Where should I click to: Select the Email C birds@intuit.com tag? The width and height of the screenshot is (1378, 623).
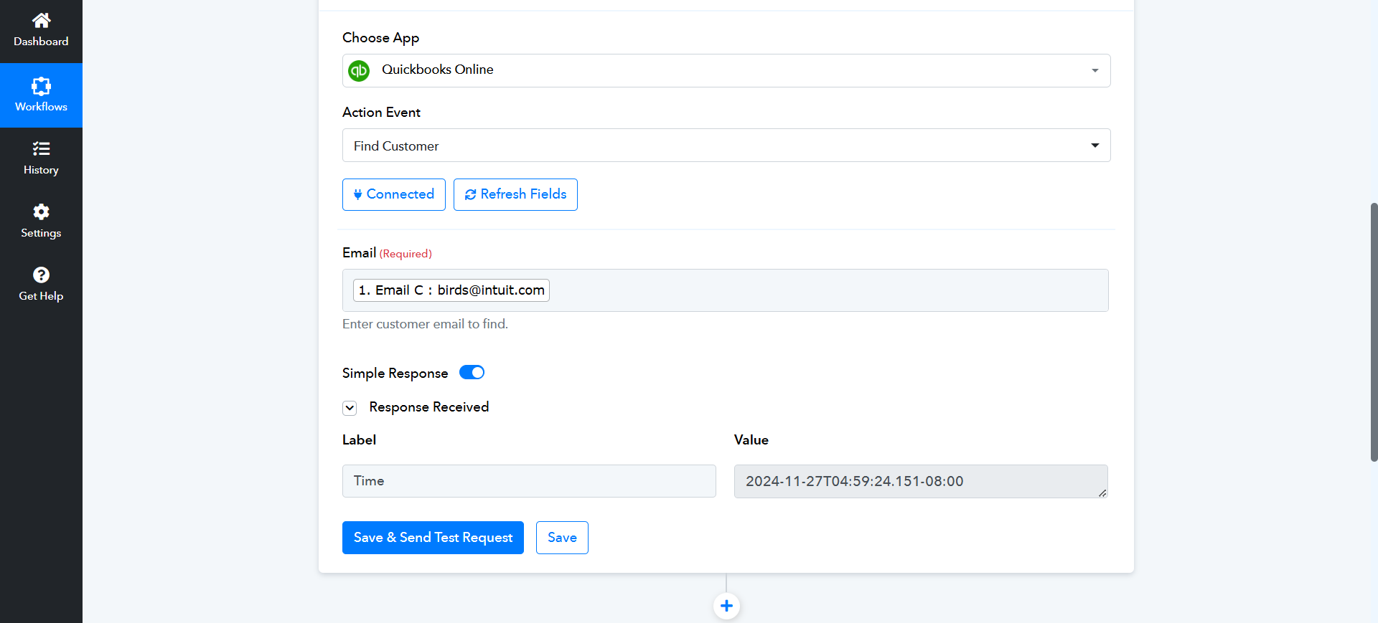point(451,290)
